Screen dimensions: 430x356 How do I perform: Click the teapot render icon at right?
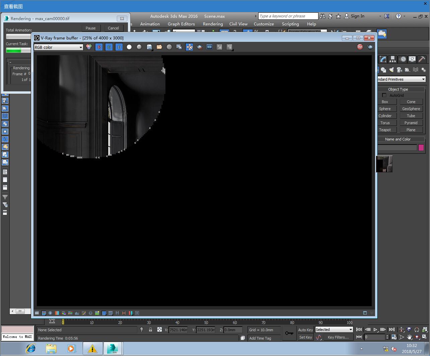tap(370, 47)
